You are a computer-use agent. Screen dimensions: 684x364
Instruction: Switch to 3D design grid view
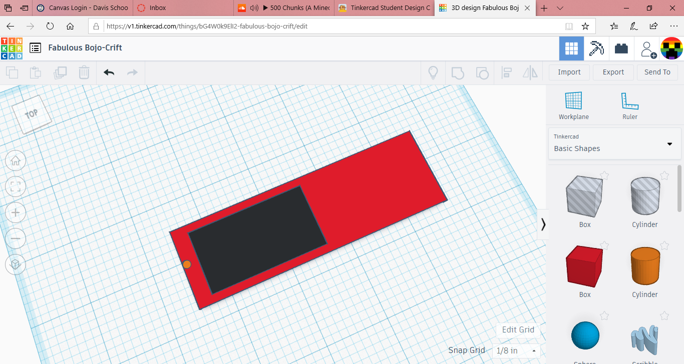[x=571, y=48]
